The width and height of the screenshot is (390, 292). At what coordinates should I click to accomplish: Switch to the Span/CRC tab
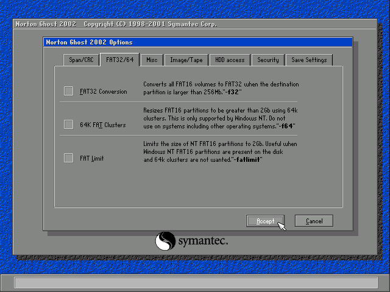click(x=81, y=60)
